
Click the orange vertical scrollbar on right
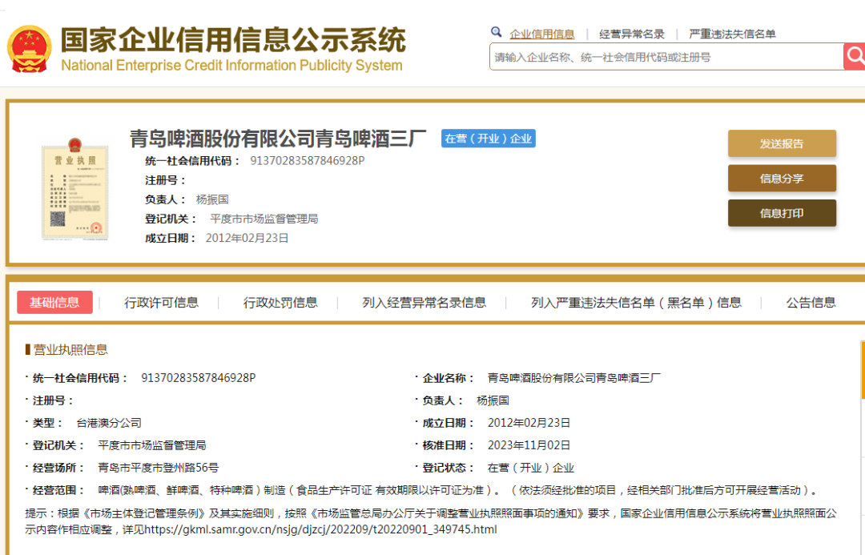coord(862,370)
